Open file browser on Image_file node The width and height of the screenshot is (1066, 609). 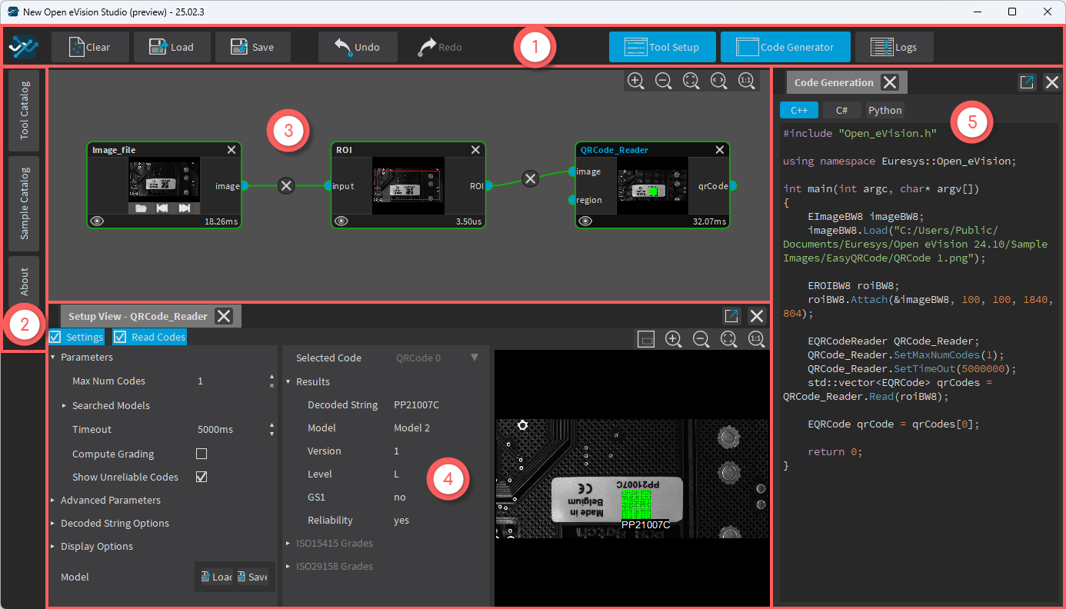pos(141,208)
